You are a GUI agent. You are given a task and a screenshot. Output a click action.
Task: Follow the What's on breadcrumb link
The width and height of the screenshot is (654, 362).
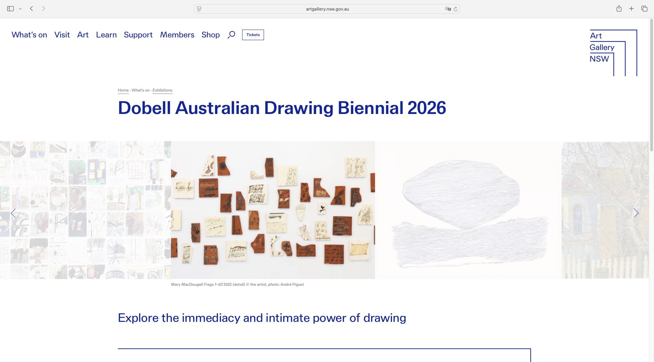(x=141, y=90)
